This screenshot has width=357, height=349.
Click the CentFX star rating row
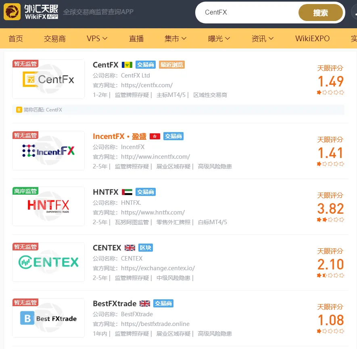point(330,93)
